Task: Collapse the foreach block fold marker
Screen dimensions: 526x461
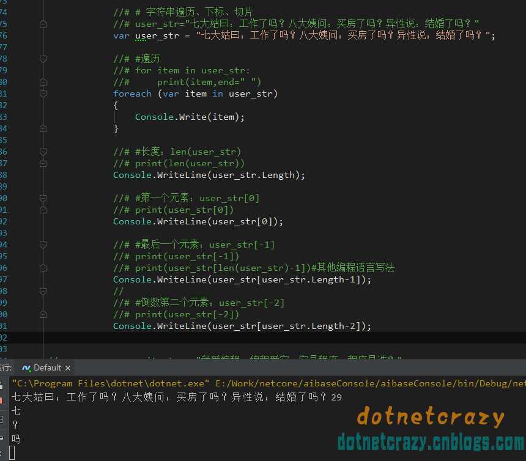Action: [x=43, y=94]
